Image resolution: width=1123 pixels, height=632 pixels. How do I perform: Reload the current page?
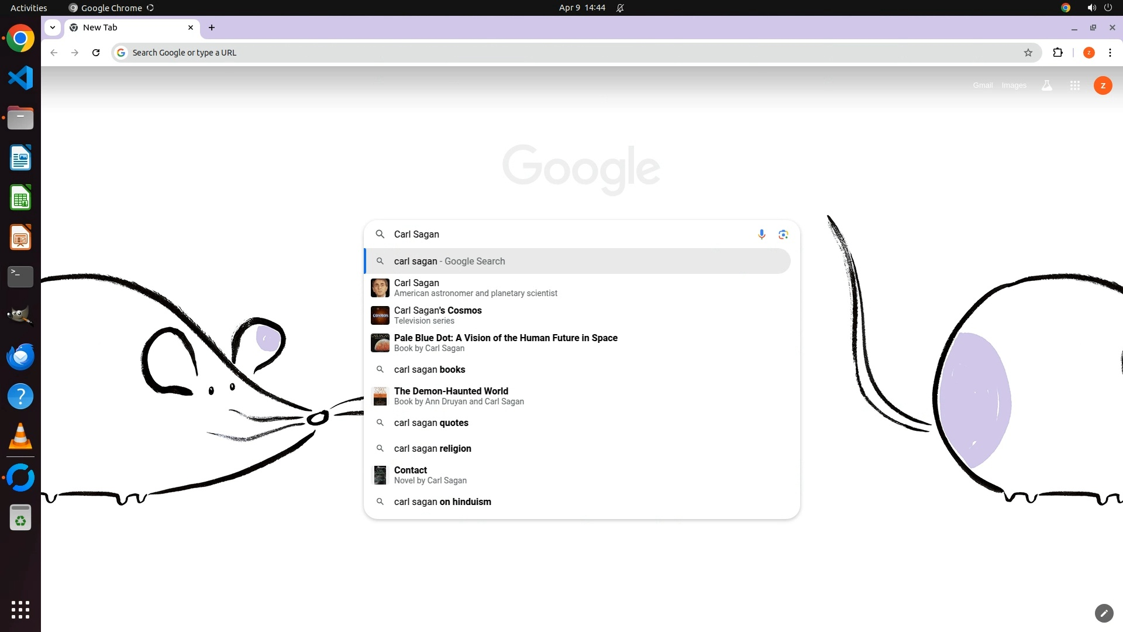tap(96, 53)
